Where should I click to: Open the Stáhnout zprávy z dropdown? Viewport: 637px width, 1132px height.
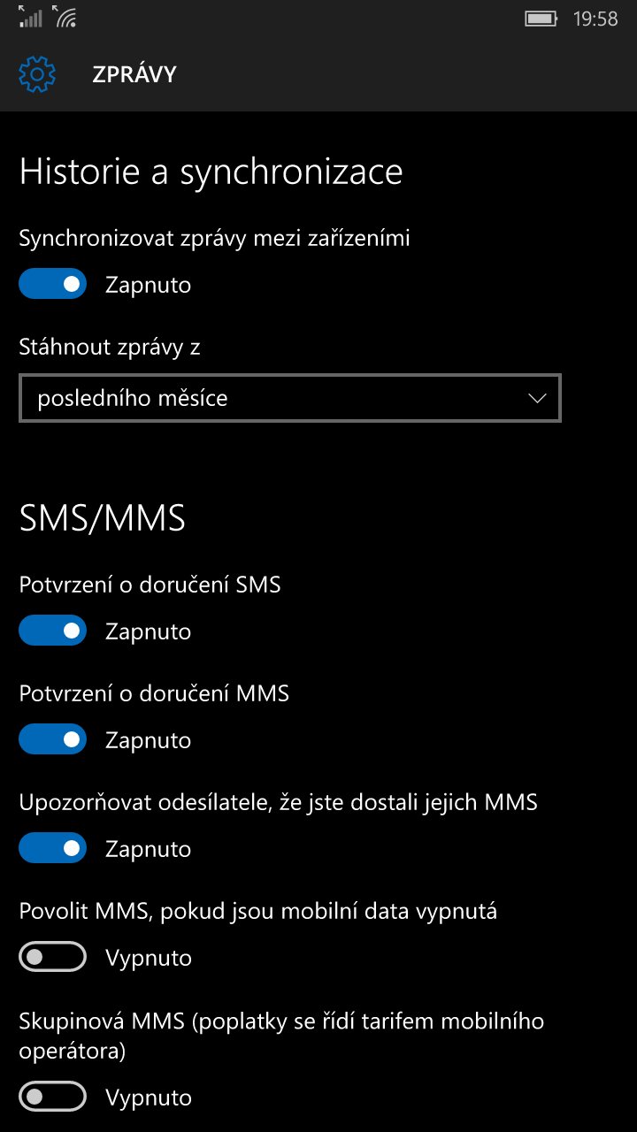[290, 398]
